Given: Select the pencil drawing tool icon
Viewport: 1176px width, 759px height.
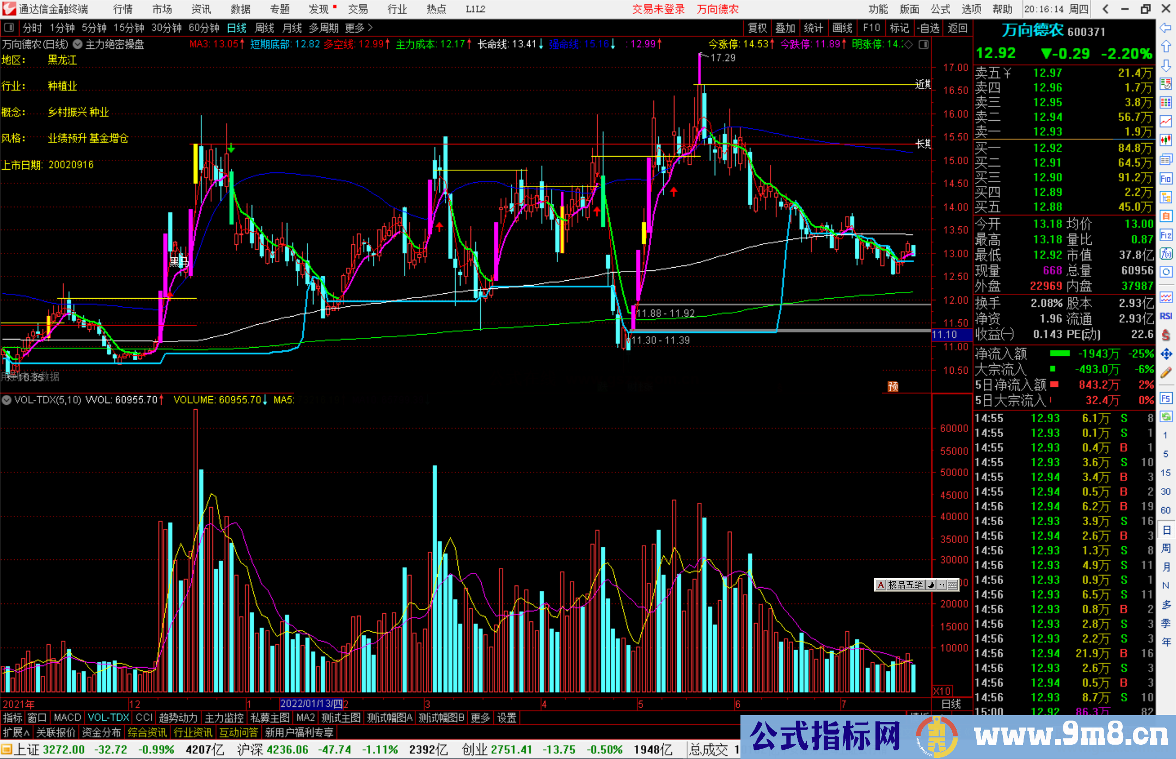Looking at the screenshot, I should [x=1166, y=373].
